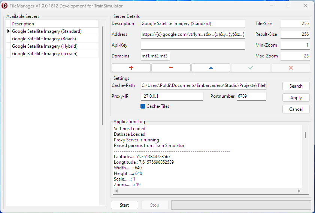Click the Description field in Server Details
Viewport: 315px width, 213px height.
click(193, 24)
